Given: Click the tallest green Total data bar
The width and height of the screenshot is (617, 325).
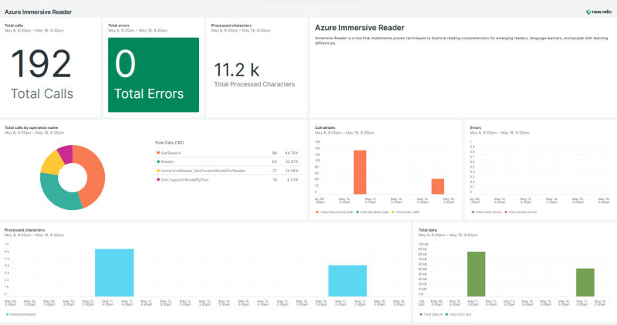Looking at the screenshot, I should (x=476, y=273).
